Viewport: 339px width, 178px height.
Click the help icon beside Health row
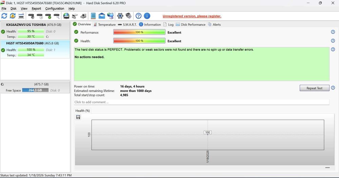pyautogui.click(x=333, y=41)
